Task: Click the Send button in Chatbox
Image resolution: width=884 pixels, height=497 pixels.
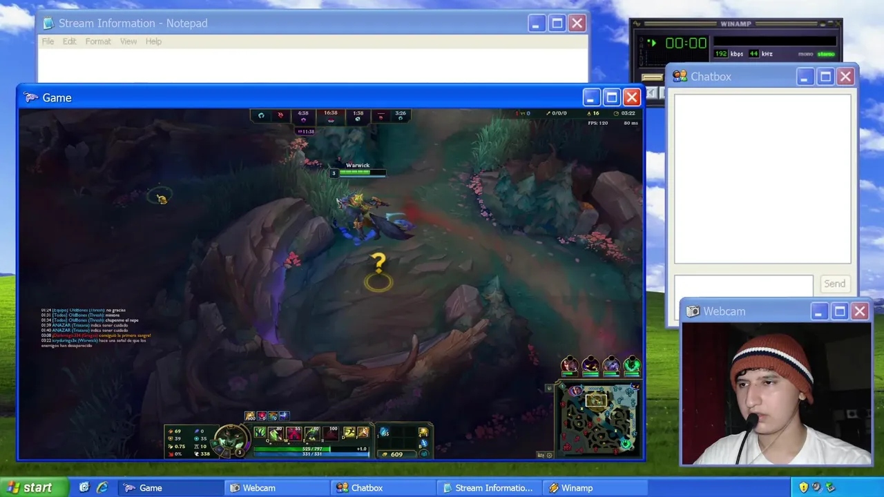Action: tap(834, 284)
